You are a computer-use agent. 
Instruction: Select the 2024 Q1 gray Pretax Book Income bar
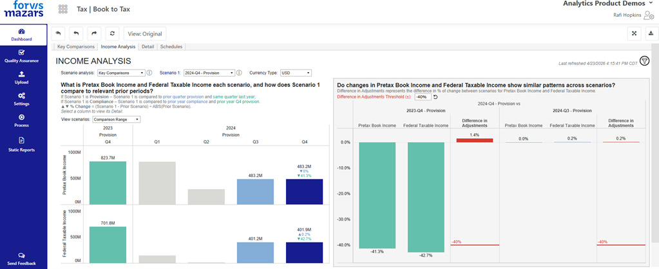(157, 183)
